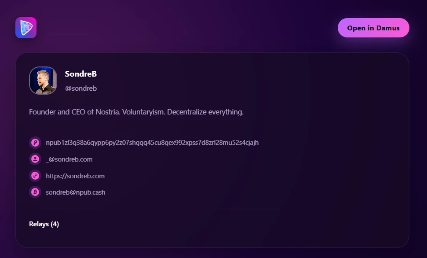Select the npub public key text
The image size is (427, 258).
[x=152, y=143]
